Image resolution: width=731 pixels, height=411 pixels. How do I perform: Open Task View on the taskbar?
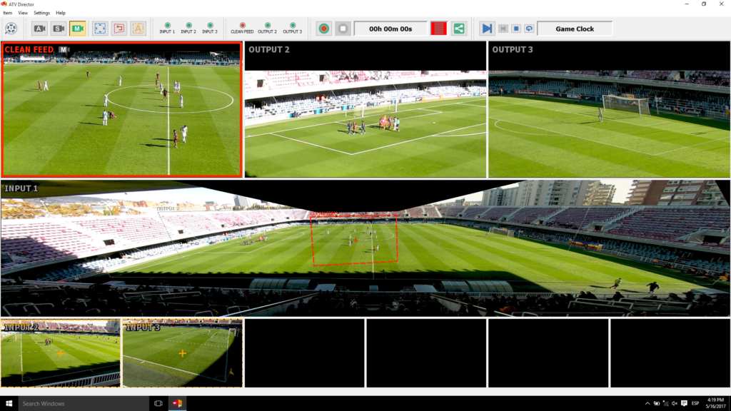158,404
